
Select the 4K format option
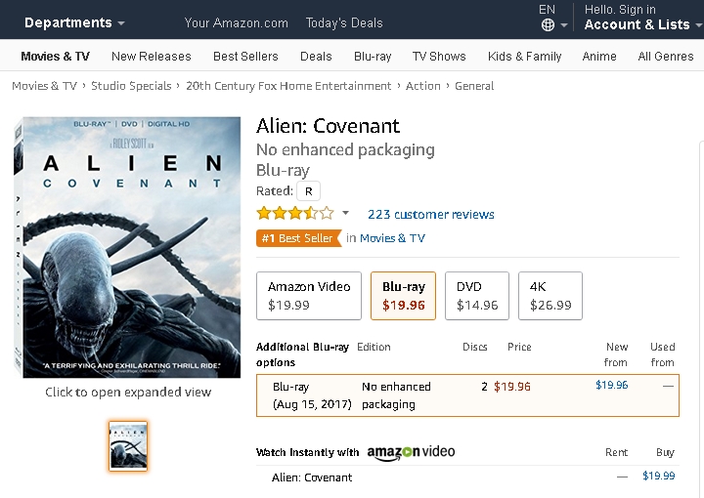[550, 295]
